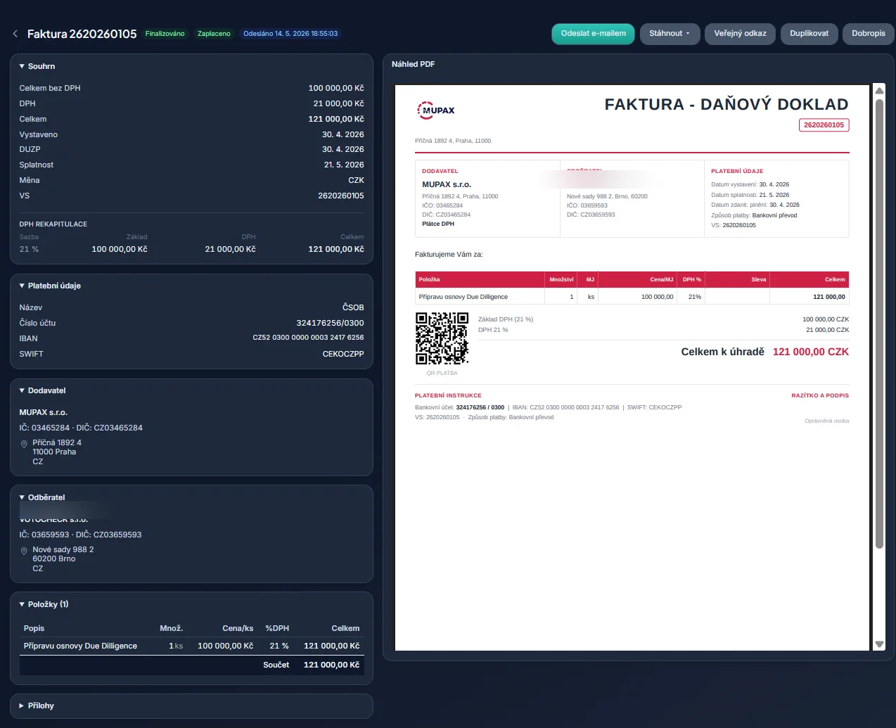This screenshot has width=896, height=728.
Task: Click the PDF preview vertical scrollbar thumb
Action: click(x=879, y=324)
